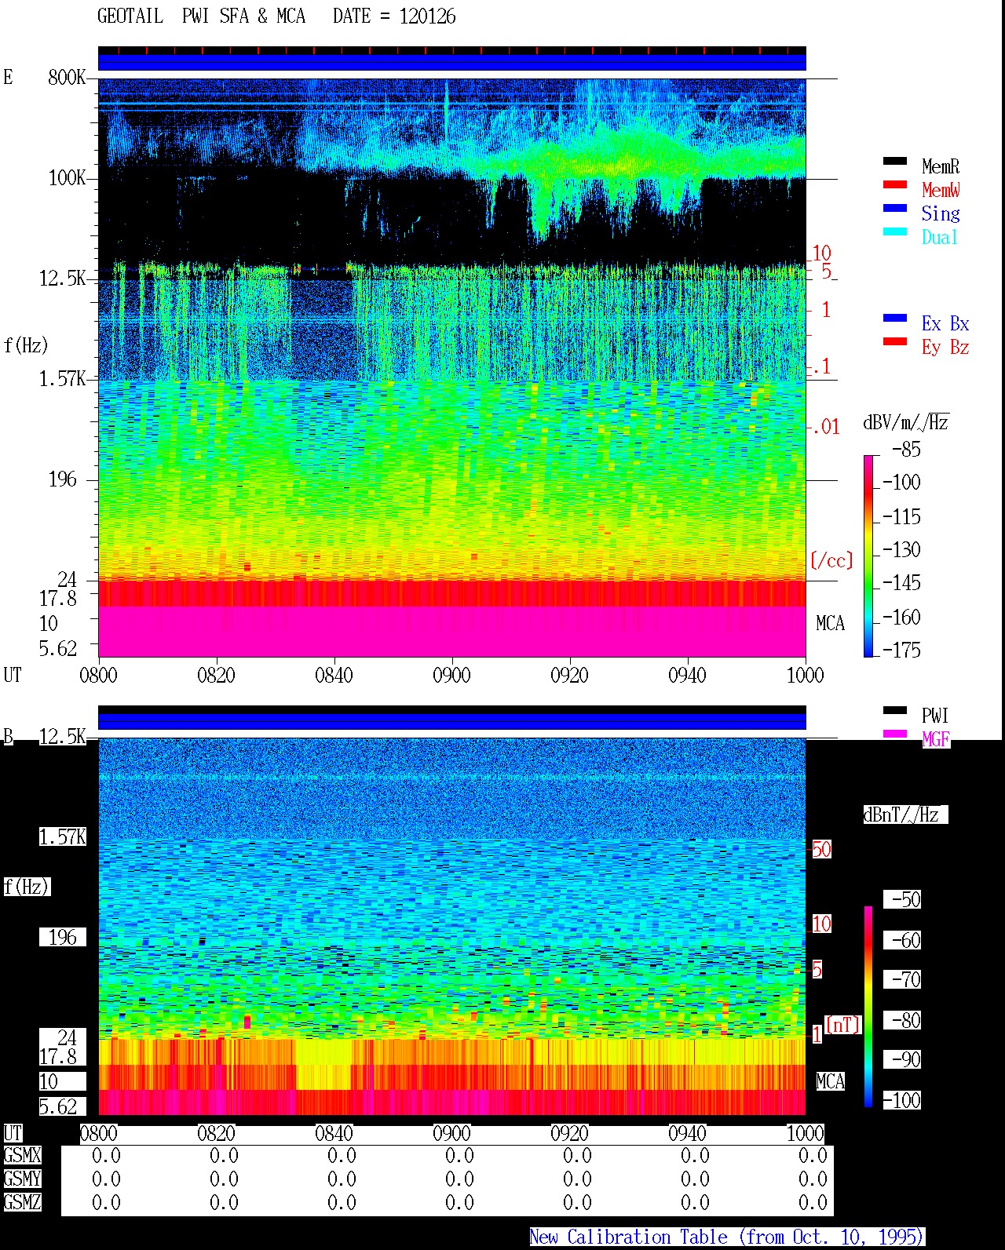1005x1250 pixels.
Task: Click the GSMZ row label
Action: coord(22,1202)
